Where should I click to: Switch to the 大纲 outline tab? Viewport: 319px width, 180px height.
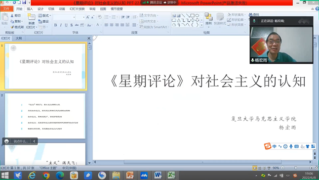pos(18,38)
